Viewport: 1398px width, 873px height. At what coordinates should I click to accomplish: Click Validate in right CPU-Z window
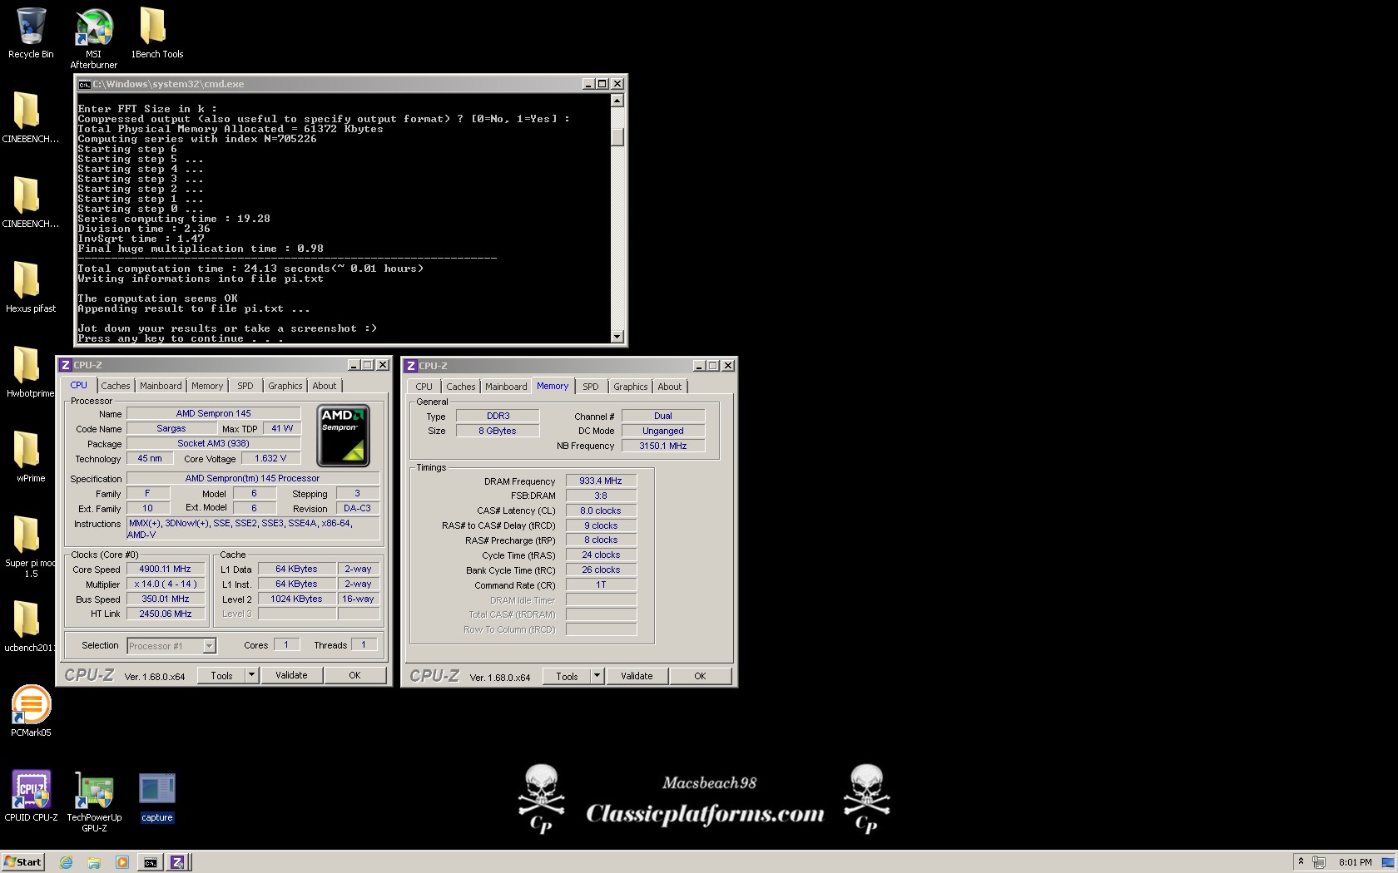[637, 677]
